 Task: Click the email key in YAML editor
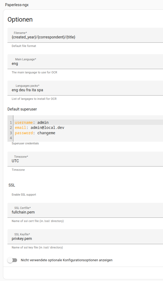(x=21, y=128)
